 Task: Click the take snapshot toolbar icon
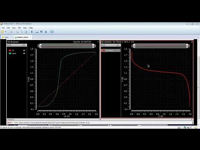(x=17, y=32)
